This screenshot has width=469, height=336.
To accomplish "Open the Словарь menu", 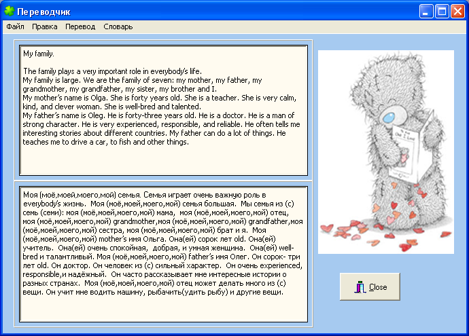I will point(118,26).
